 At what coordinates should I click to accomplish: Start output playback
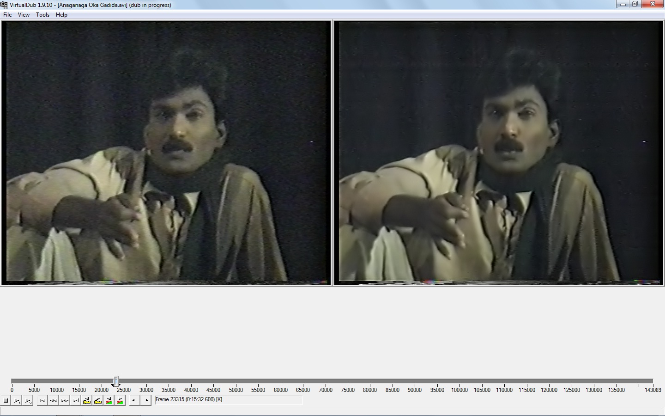click(x=28, y=401)
